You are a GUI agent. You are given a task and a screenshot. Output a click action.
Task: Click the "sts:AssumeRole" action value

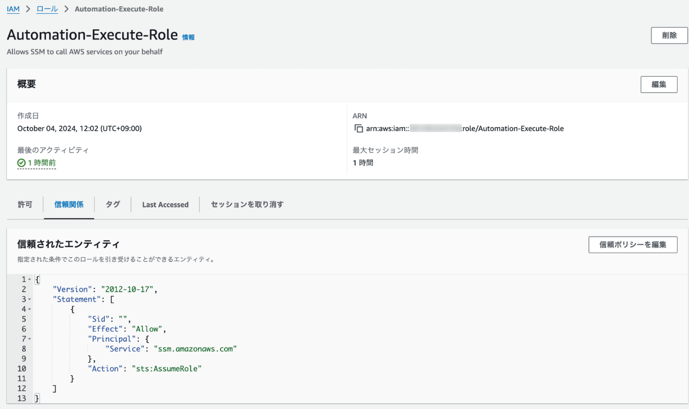(x=167, y=369)
